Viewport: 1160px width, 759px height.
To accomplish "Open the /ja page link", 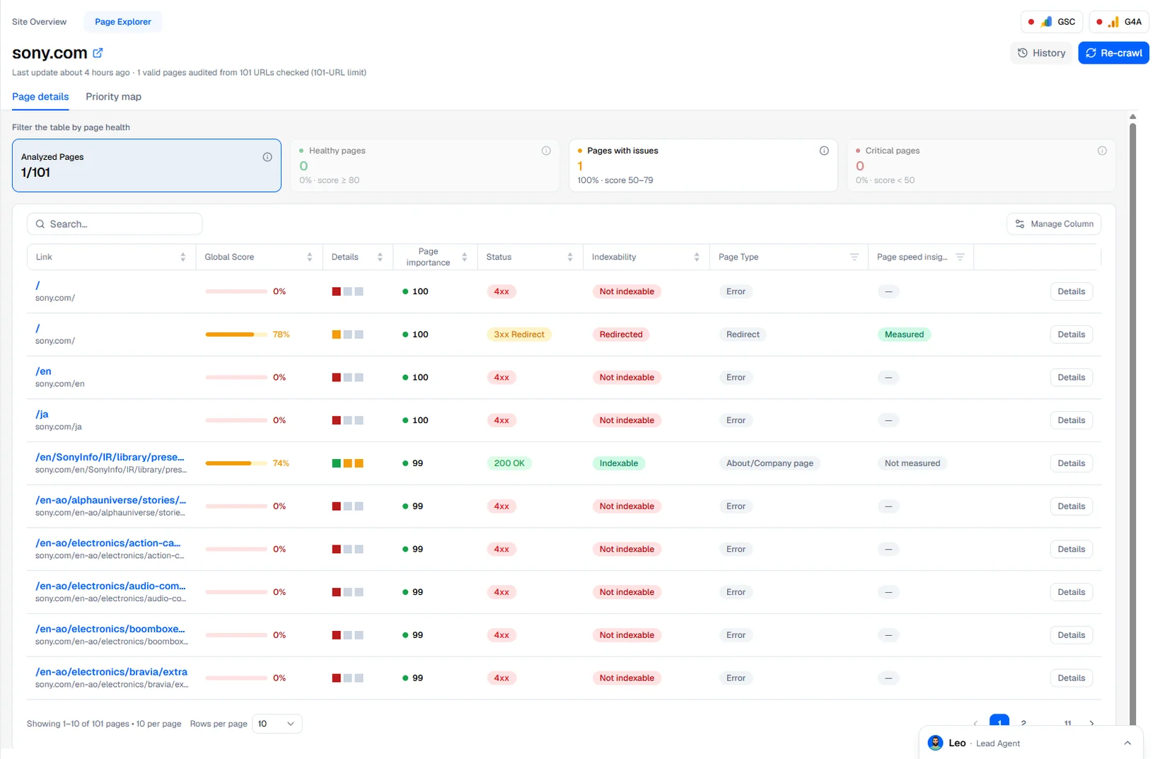I will [42, 415].
